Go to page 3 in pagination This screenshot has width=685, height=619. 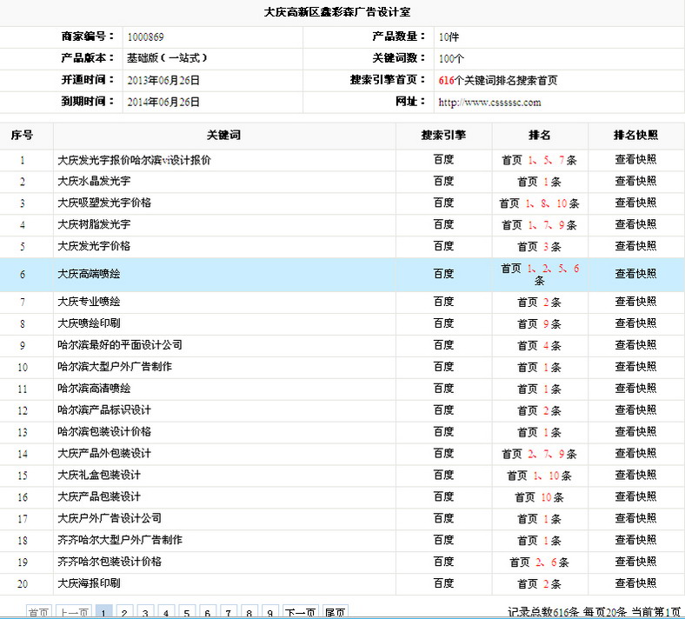tap(145, 612)
